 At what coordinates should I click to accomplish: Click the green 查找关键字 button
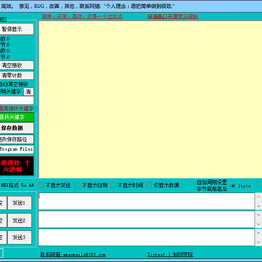(16, 117)
